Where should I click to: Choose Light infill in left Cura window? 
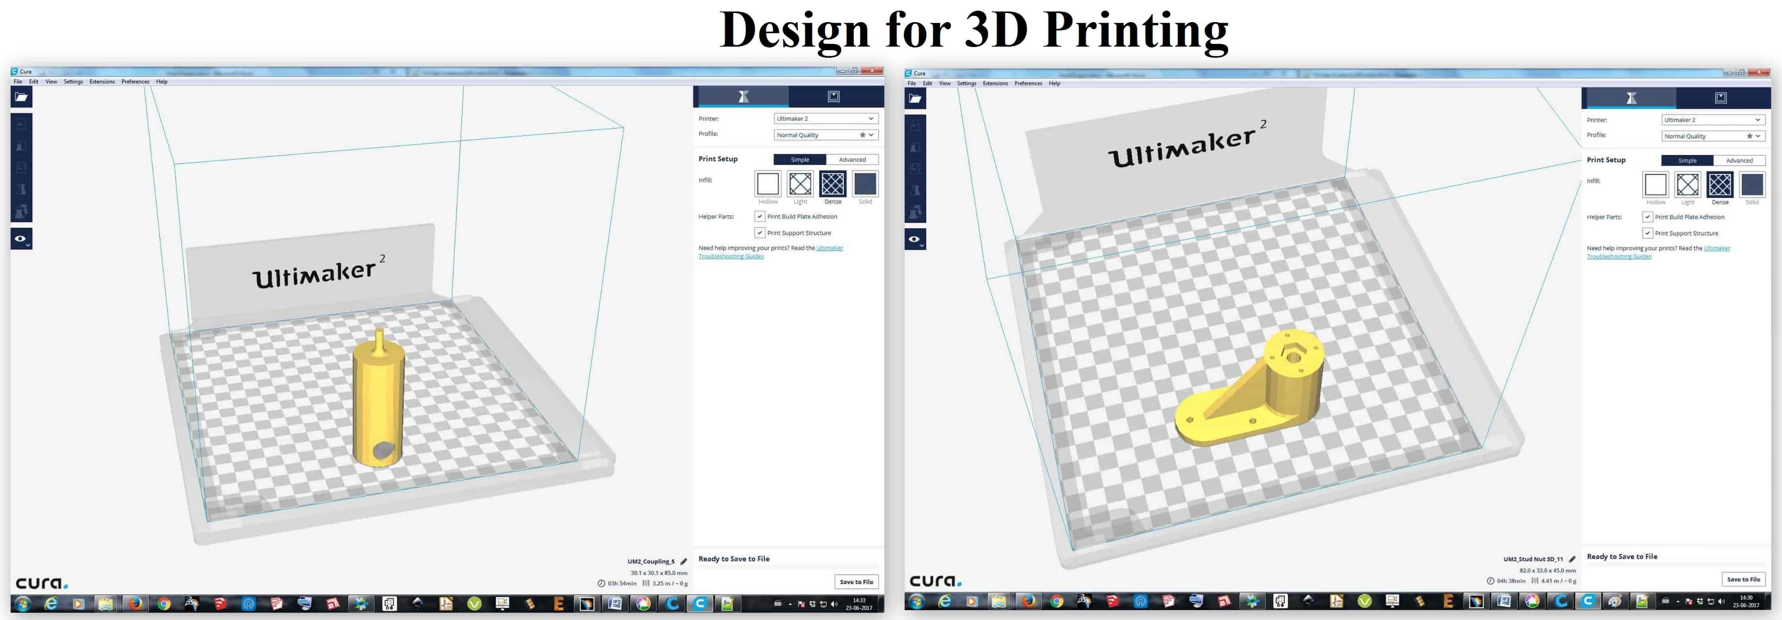pyautogui.click(x=800, y=184)
